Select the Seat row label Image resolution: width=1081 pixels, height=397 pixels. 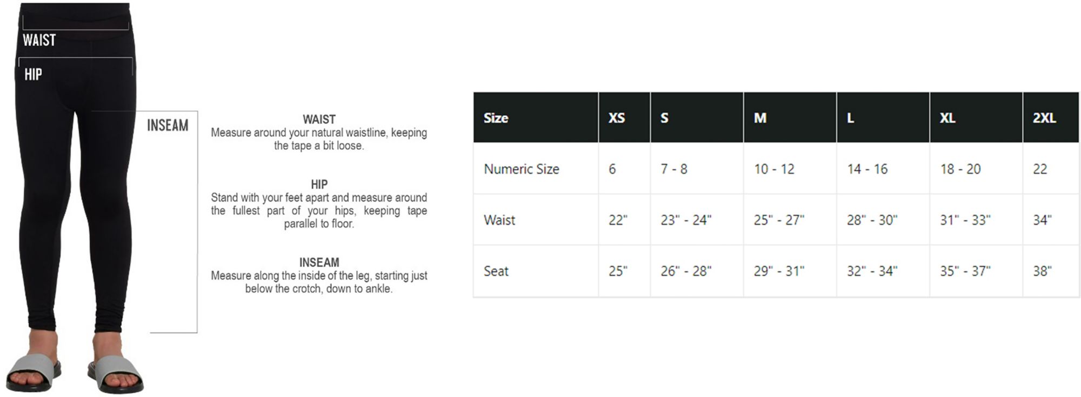tap(496, 271)
